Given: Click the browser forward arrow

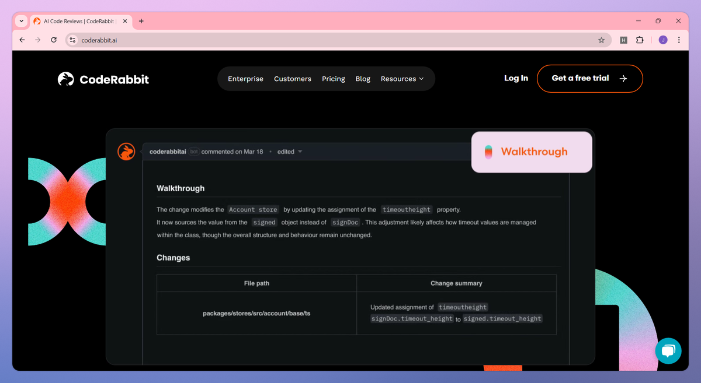Looking at the screenshot, I should (x=38, y=40).
